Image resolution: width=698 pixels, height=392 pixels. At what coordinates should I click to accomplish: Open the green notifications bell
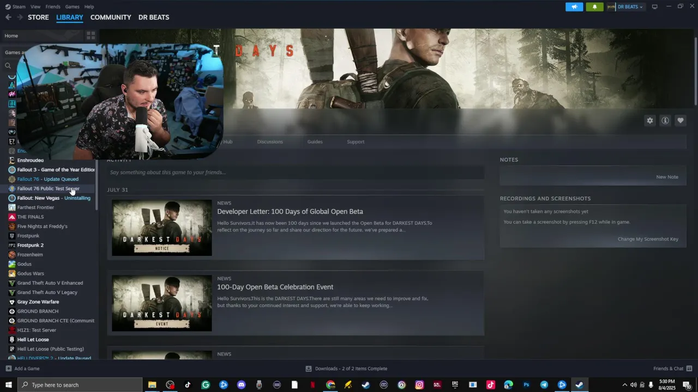(594, 7)
